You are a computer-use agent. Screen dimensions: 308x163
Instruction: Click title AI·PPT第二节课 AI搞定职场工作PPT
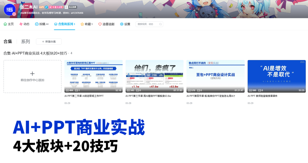click(84, 96)
